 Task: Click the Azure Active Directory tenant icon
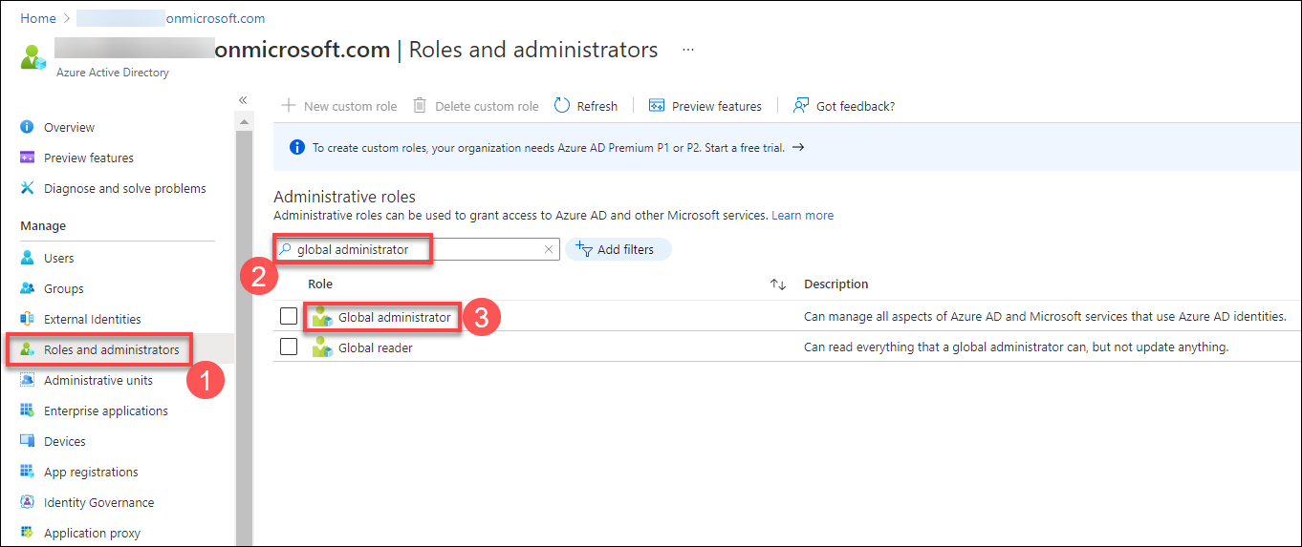tap(33, 57)
